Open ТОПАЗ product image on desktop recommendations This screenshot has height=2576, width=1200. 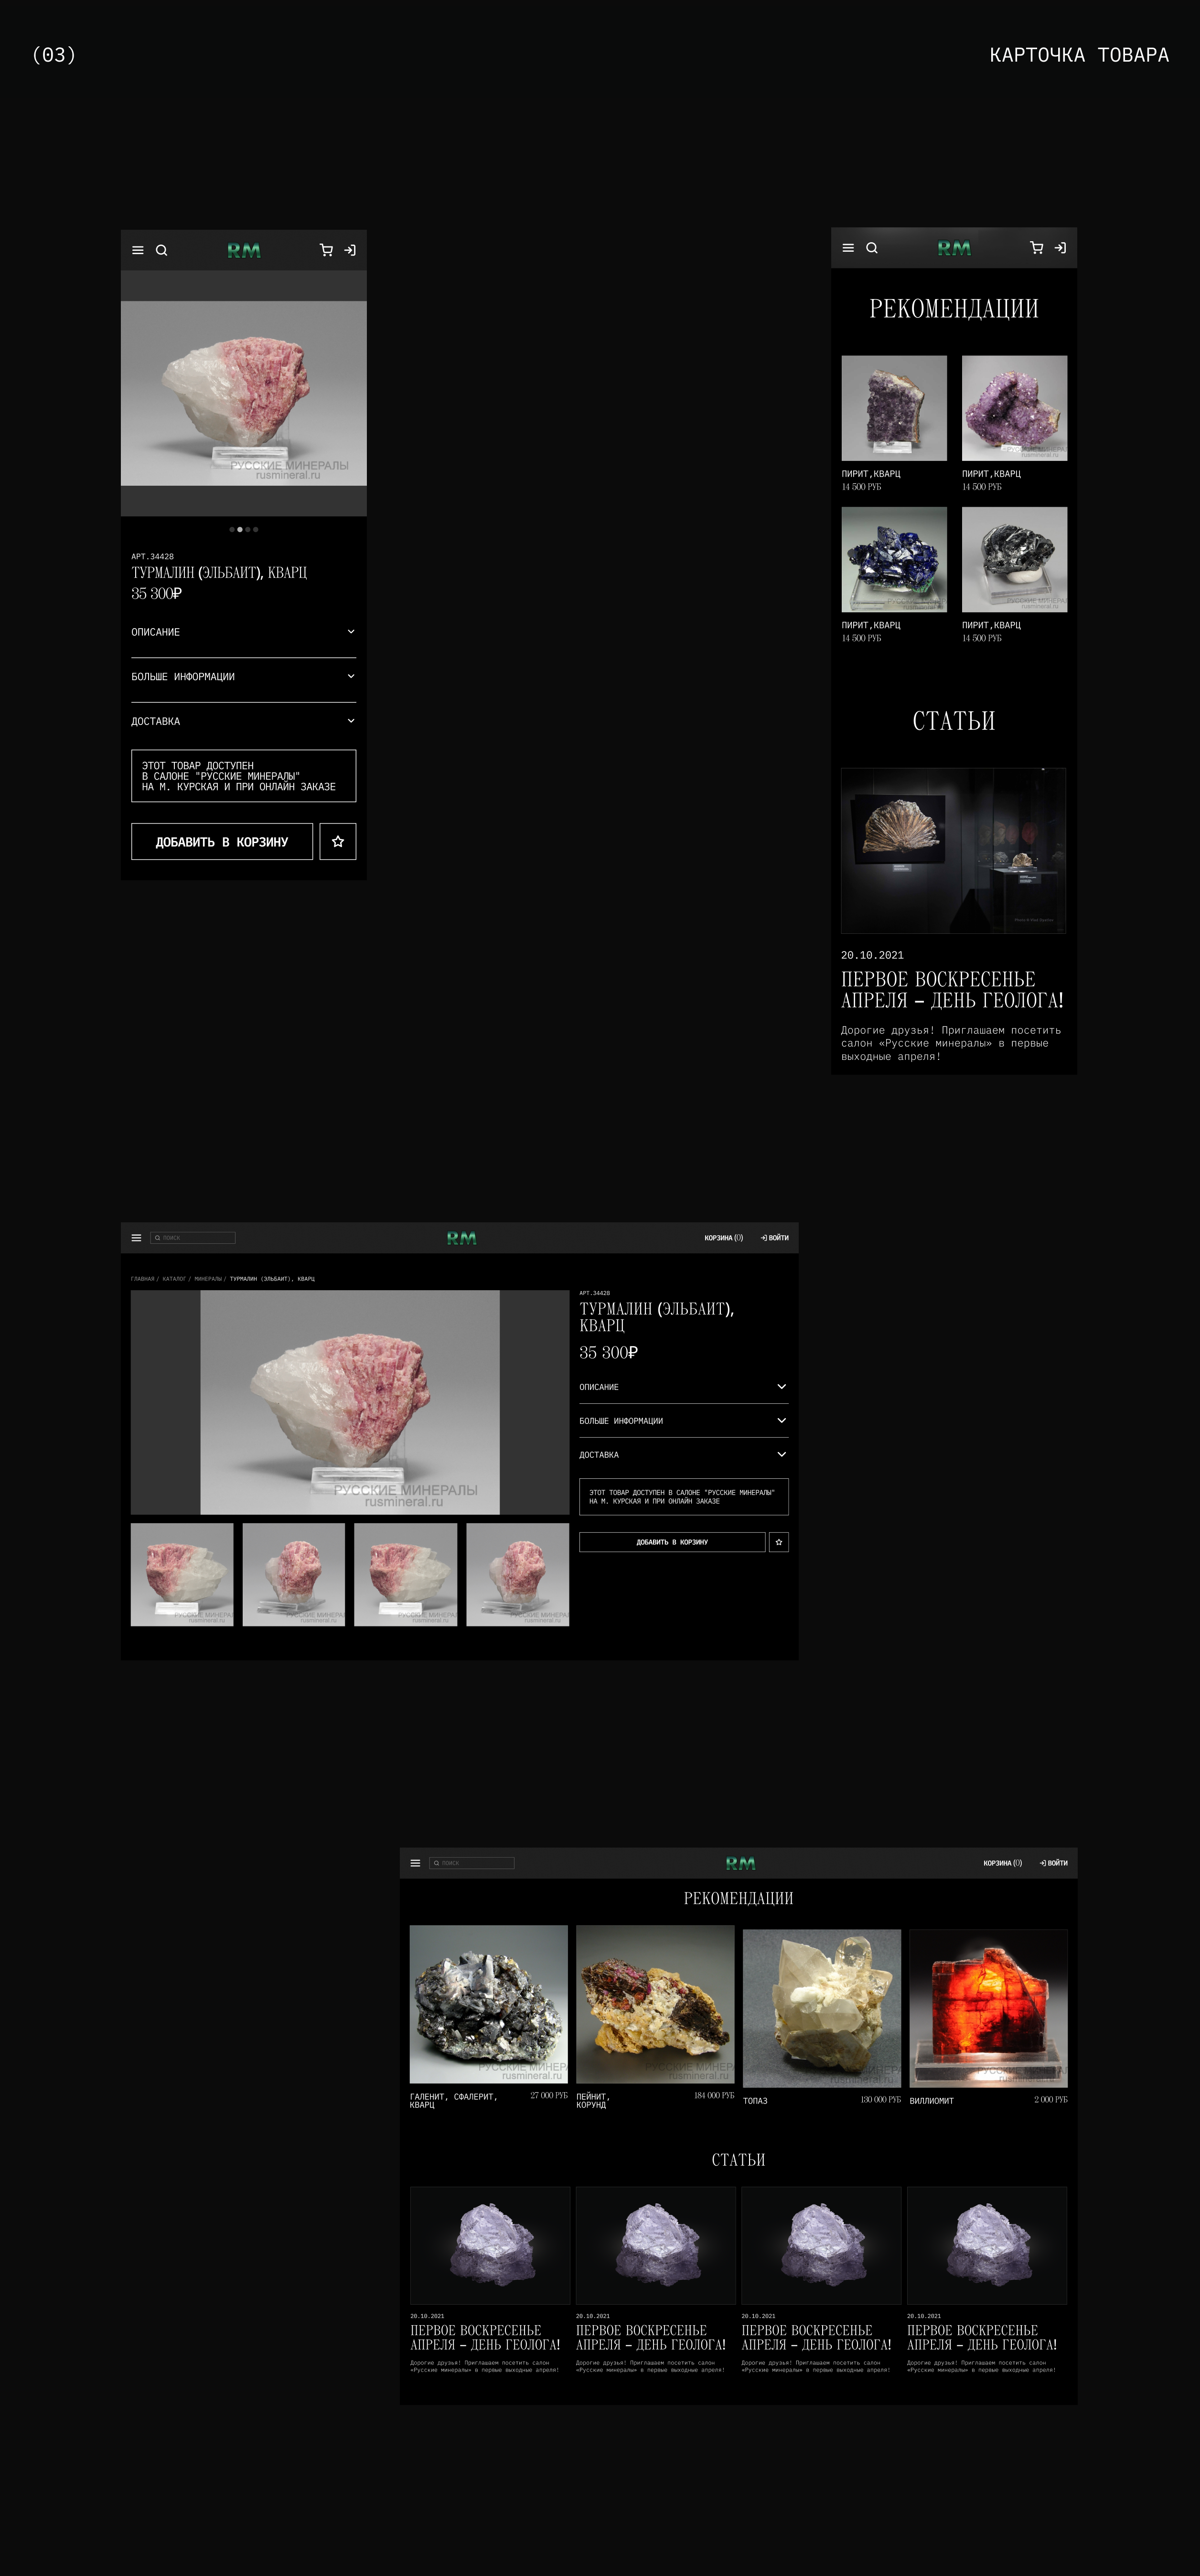[822, 2008]
